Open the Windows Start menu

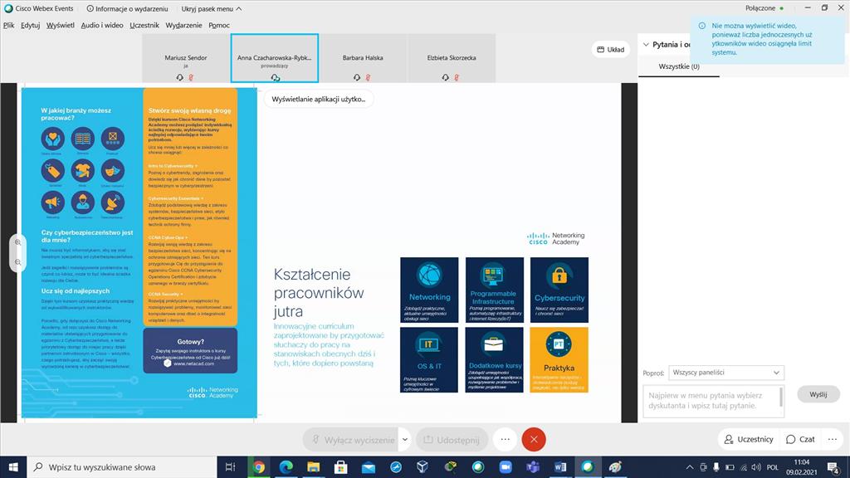13,467
